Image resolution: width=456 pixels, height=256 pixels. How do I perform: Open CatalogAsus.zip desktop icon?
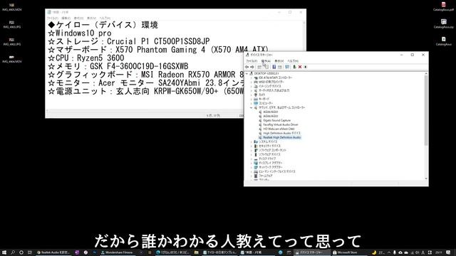(443, 23)
